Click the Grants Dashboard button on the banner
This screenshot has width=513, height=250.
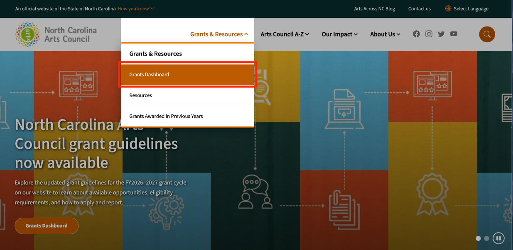[x=46, y=226]
